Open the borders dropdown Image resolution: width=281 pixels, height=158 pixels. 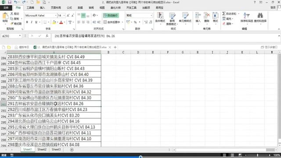[49, 22]
